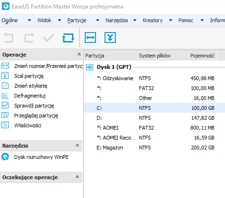
Task: Click the Dysk 1 (GPT) disk icon
Action: [90, 67]
